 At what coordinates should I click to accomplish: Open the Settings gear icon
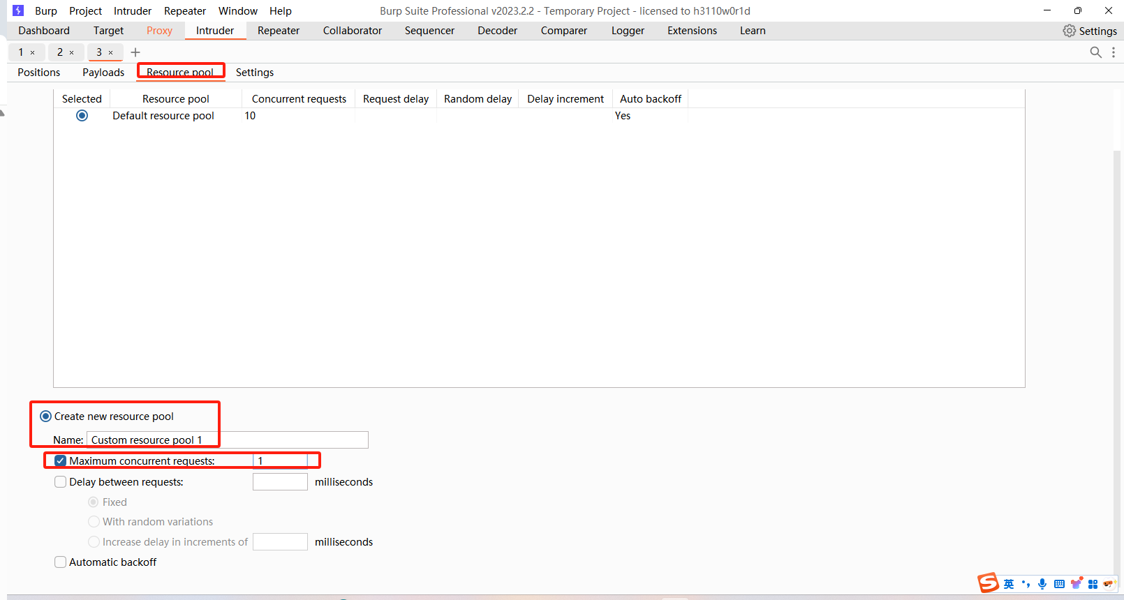tap(1069, 31)
